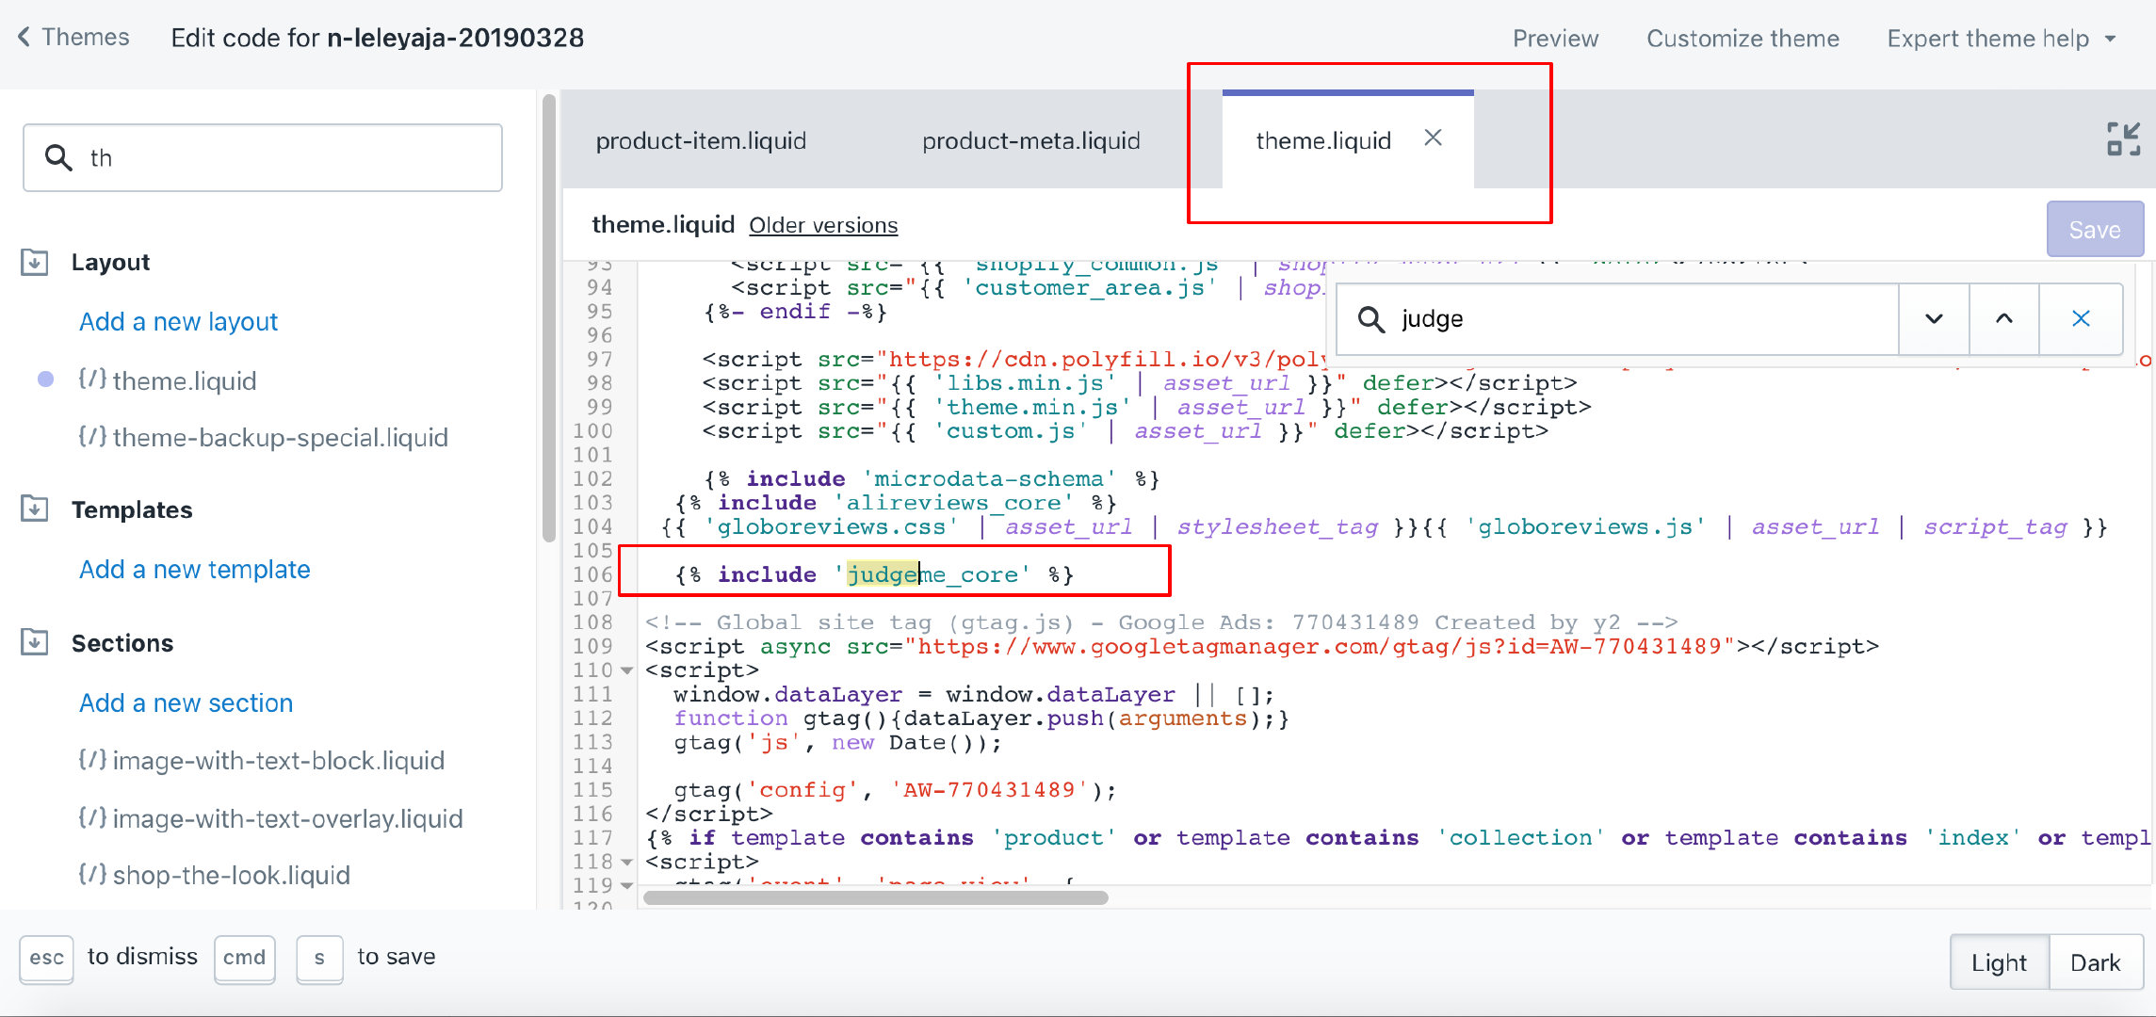2156x1017 pixels.
Task: Click the code icon beside image-with-text-block.liquid
Action: click(91, 760)
